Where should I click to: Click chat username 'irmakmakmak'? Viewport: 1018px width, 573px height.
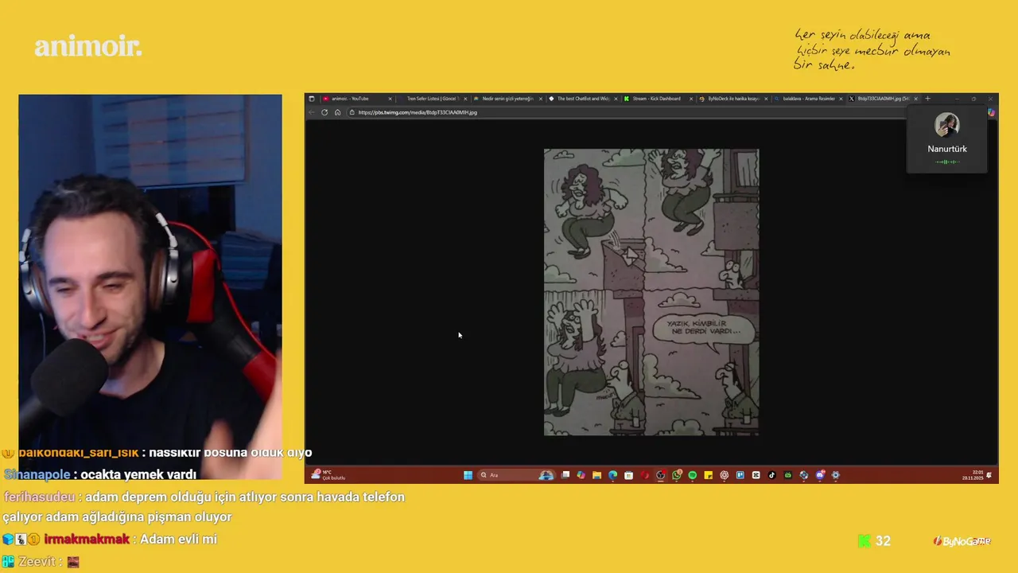tap(87, 539)
